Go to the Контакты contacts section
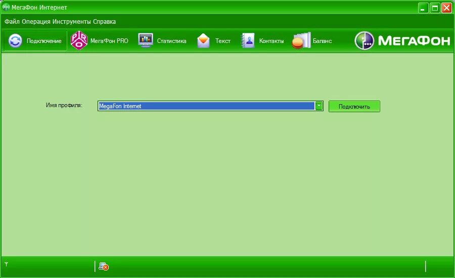 click(x=262, y=40)
